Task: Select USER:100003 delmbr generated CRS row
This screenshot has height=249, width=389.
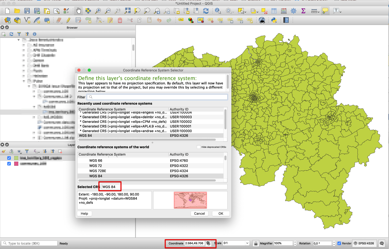Action: click(x=124, y=117)
